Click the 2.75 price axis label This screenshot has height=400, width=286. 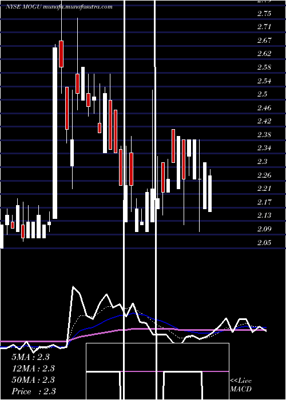(264, 14)
